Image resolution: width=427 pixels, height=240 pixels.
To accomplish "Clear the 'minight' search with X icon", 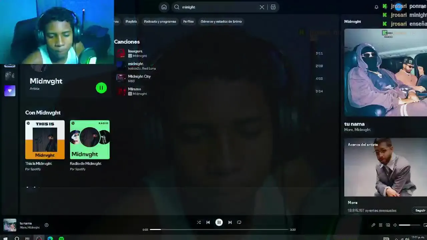I will tap(262, 7).
